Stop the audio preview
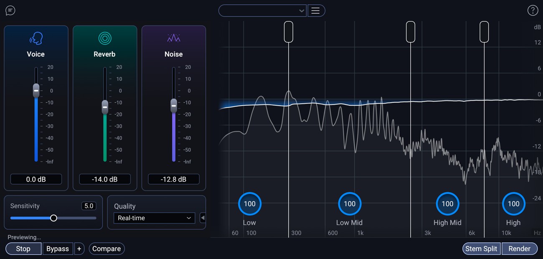 click(x=23, y=249)
